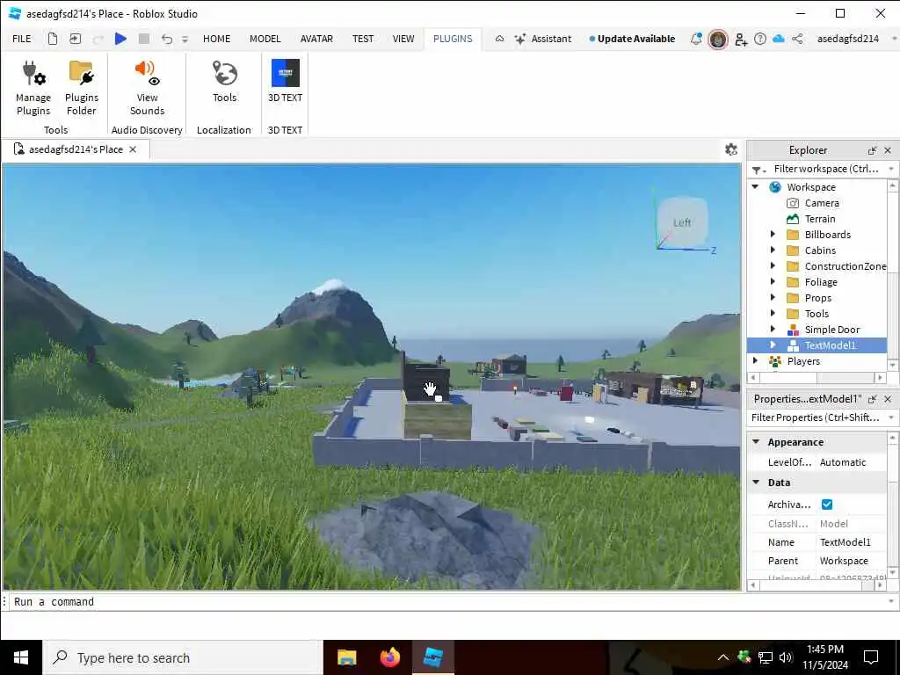Launch the 3D TEXT plugin
The height and width of the screenshot is (675, 900).
pyautogui.click(x=286, y=82)
